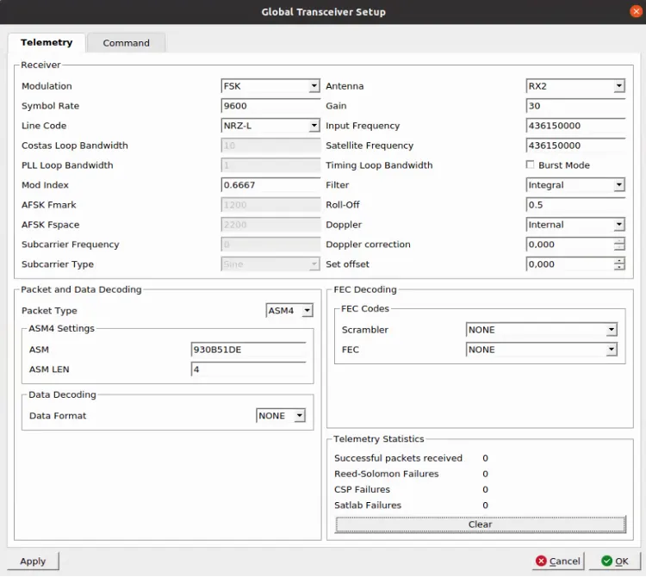
Task: Click the Doppler correction value field
Action: click(x=570, y=245)
